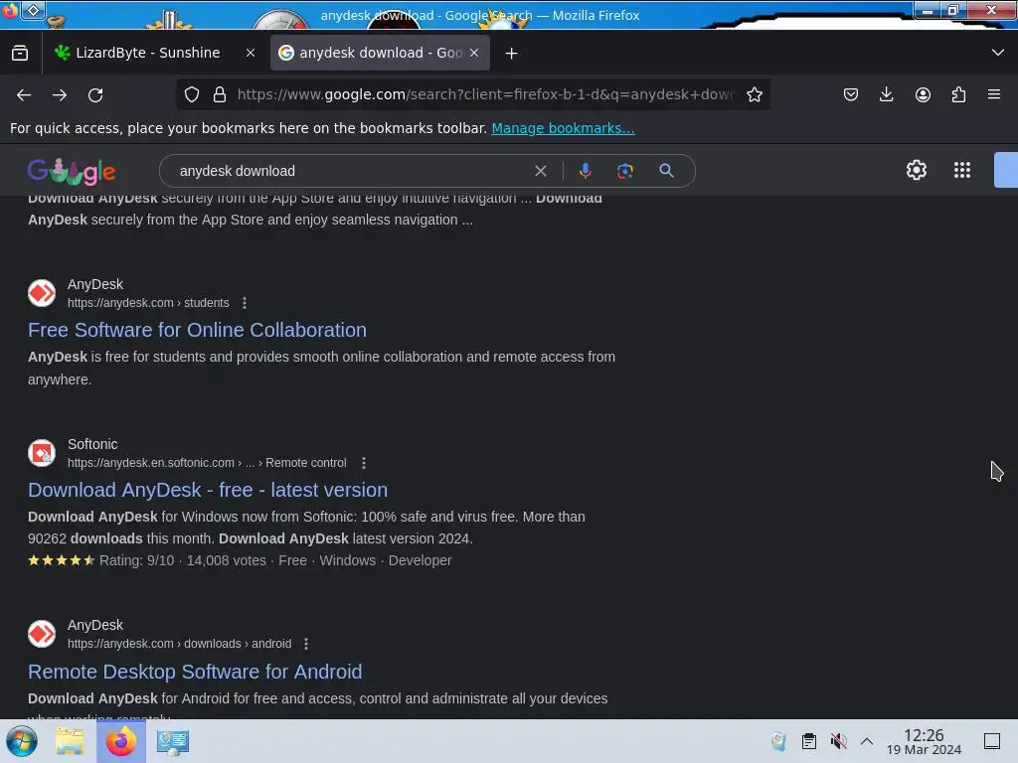Image resolution: width=1018 pixels, height=763 pixels.
Task: Click the Softonic result favicon
Action: (x=42, y=453)
